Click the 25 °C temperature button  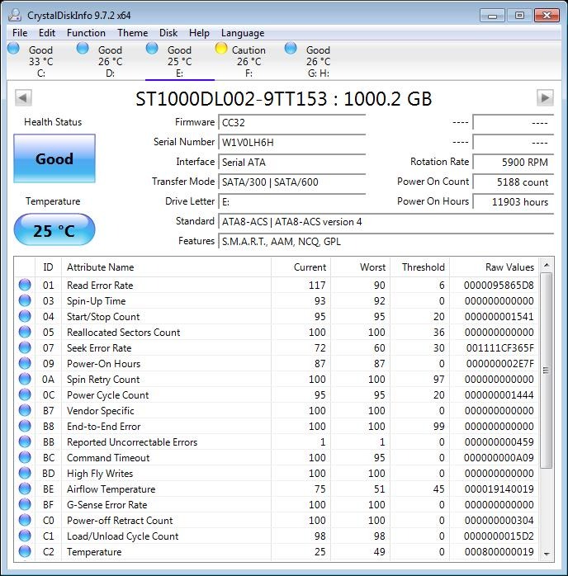(54, 231)
